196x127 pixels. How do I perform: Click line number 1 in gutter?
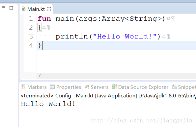click(31, 19)
